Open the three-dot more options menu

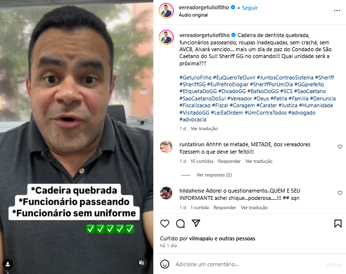[337, 11]
